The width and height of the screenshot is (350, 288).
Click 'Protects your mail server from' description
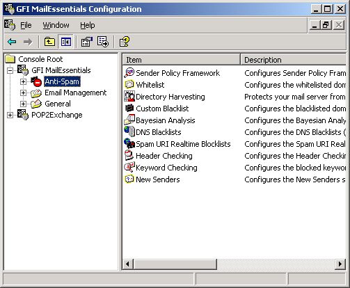click(295, 97)
